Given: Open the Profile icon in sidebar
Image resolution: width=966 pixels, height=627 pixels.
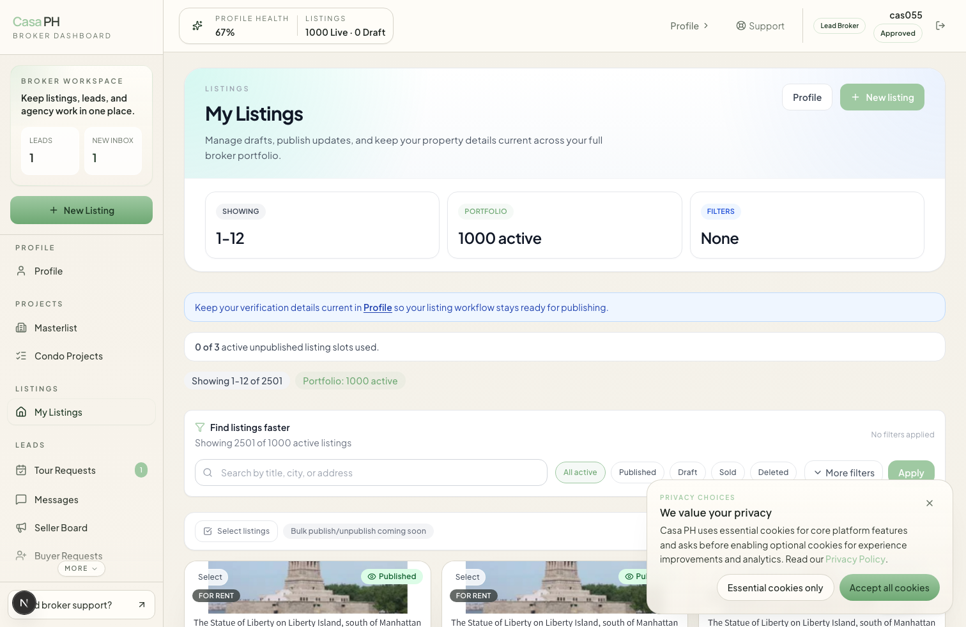Looking at the screenshot, I should [x=22, y=271].
